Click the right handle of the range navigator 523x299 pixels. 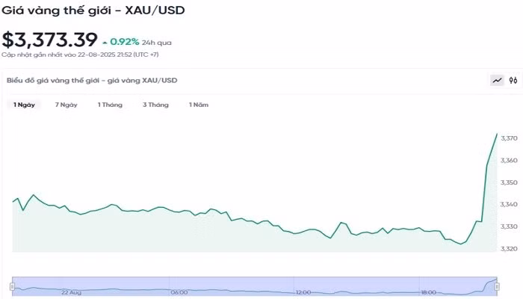498,286
